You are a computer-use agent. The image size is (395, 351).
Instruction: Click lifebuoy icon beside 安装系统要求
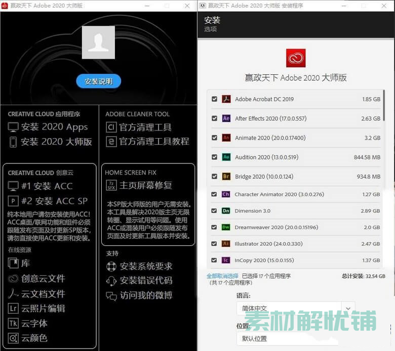[x=111, y=267]
